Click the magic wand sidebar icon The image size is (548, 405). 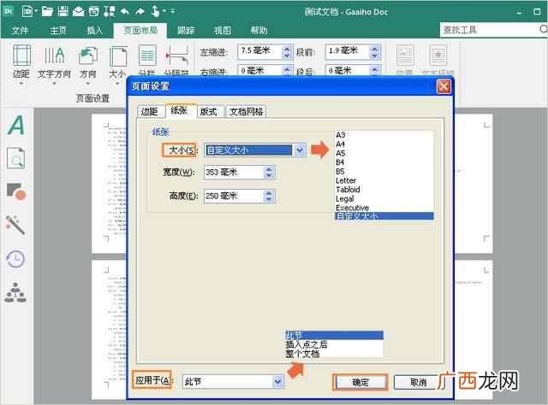15,225
